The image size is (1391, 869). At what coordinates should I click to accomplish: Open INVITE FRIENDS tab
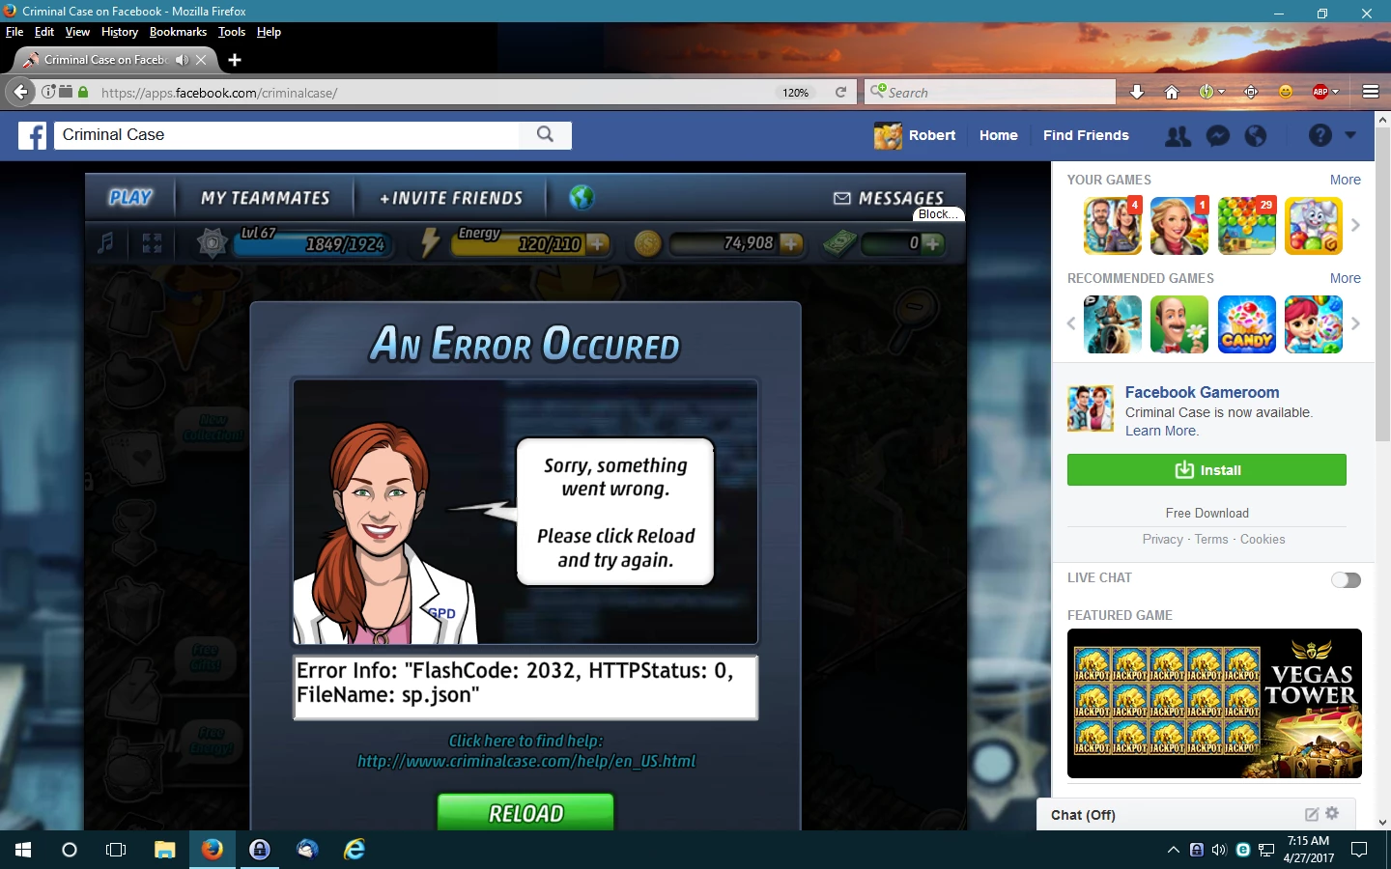pos(451,198)
